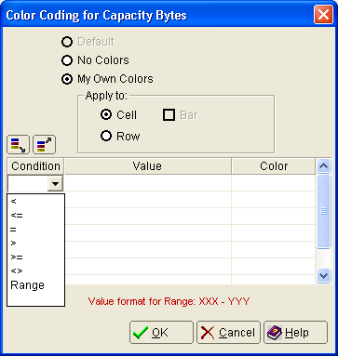Screen dimensions: 338x356
Task: Choose the not-equal '<>' condition
Action: pos(35,271)
